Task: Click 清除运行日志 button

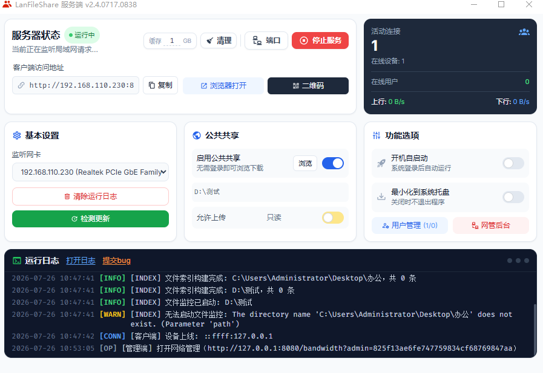Action: coord(90,196)
